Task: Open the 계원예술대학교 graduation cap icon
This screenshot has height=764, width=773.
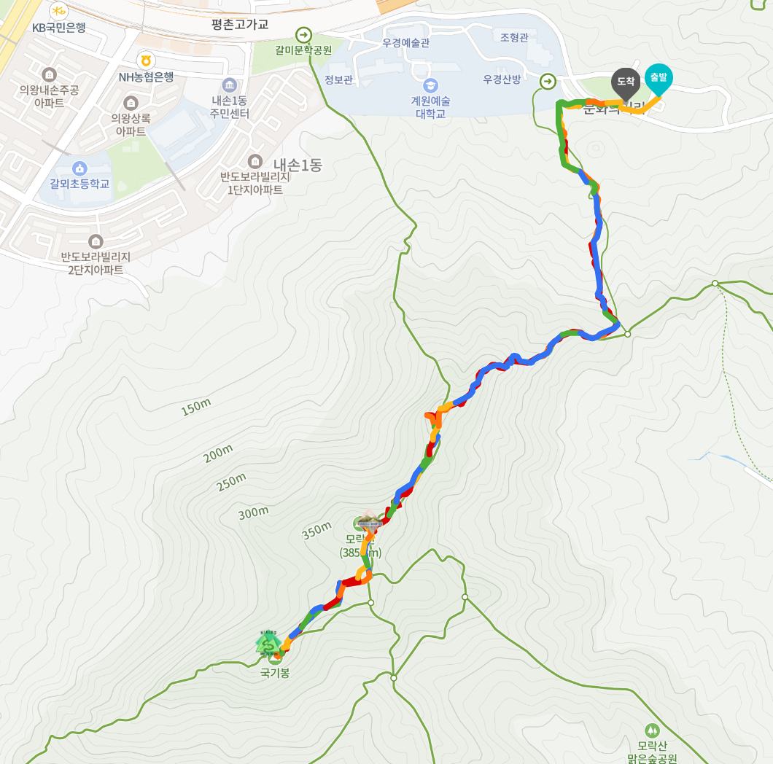Action: point(430,86)
